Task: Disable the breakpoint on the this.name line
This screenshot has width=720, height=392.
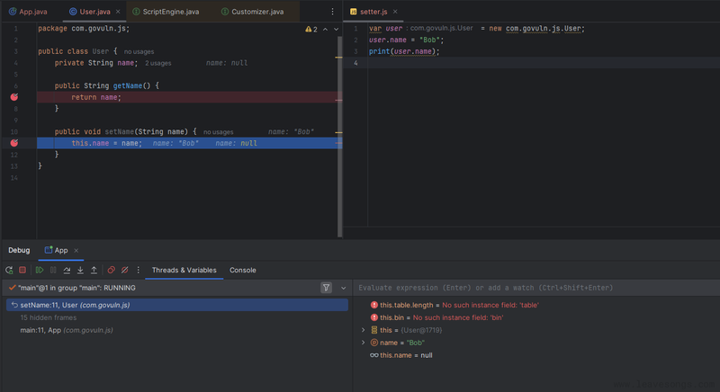Action: click(14, 143)
